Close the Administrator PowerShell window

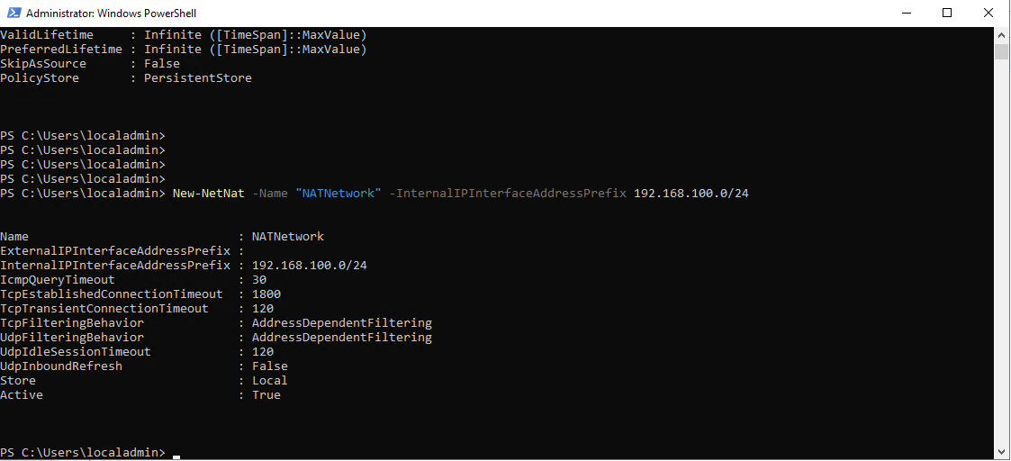(988, 13)
